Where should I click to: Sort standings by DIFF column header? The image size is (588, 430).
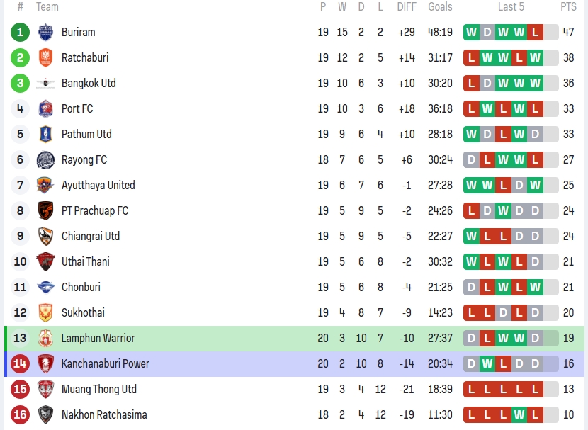point(407,6)
